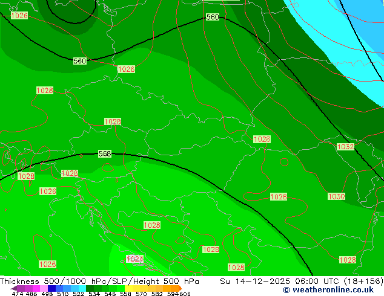The height and width of the screenshot is (296, 384).
Task: Click legend value 534
Action: pos(94,294)
